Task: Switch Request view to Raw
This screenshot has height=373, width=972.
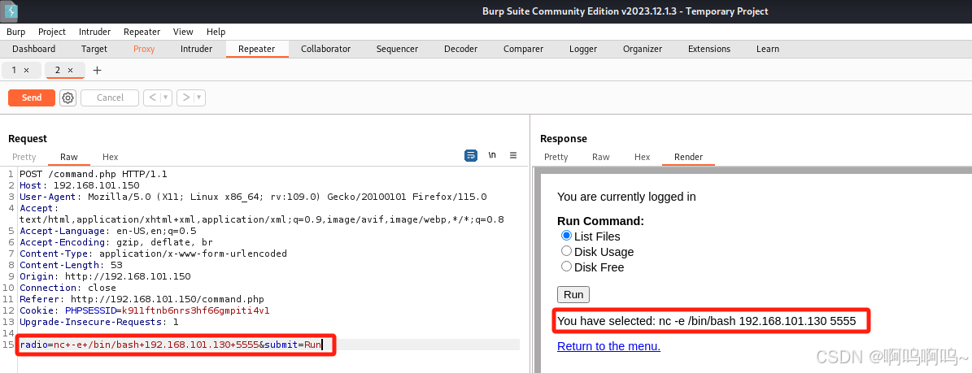Action: [69, 157]
